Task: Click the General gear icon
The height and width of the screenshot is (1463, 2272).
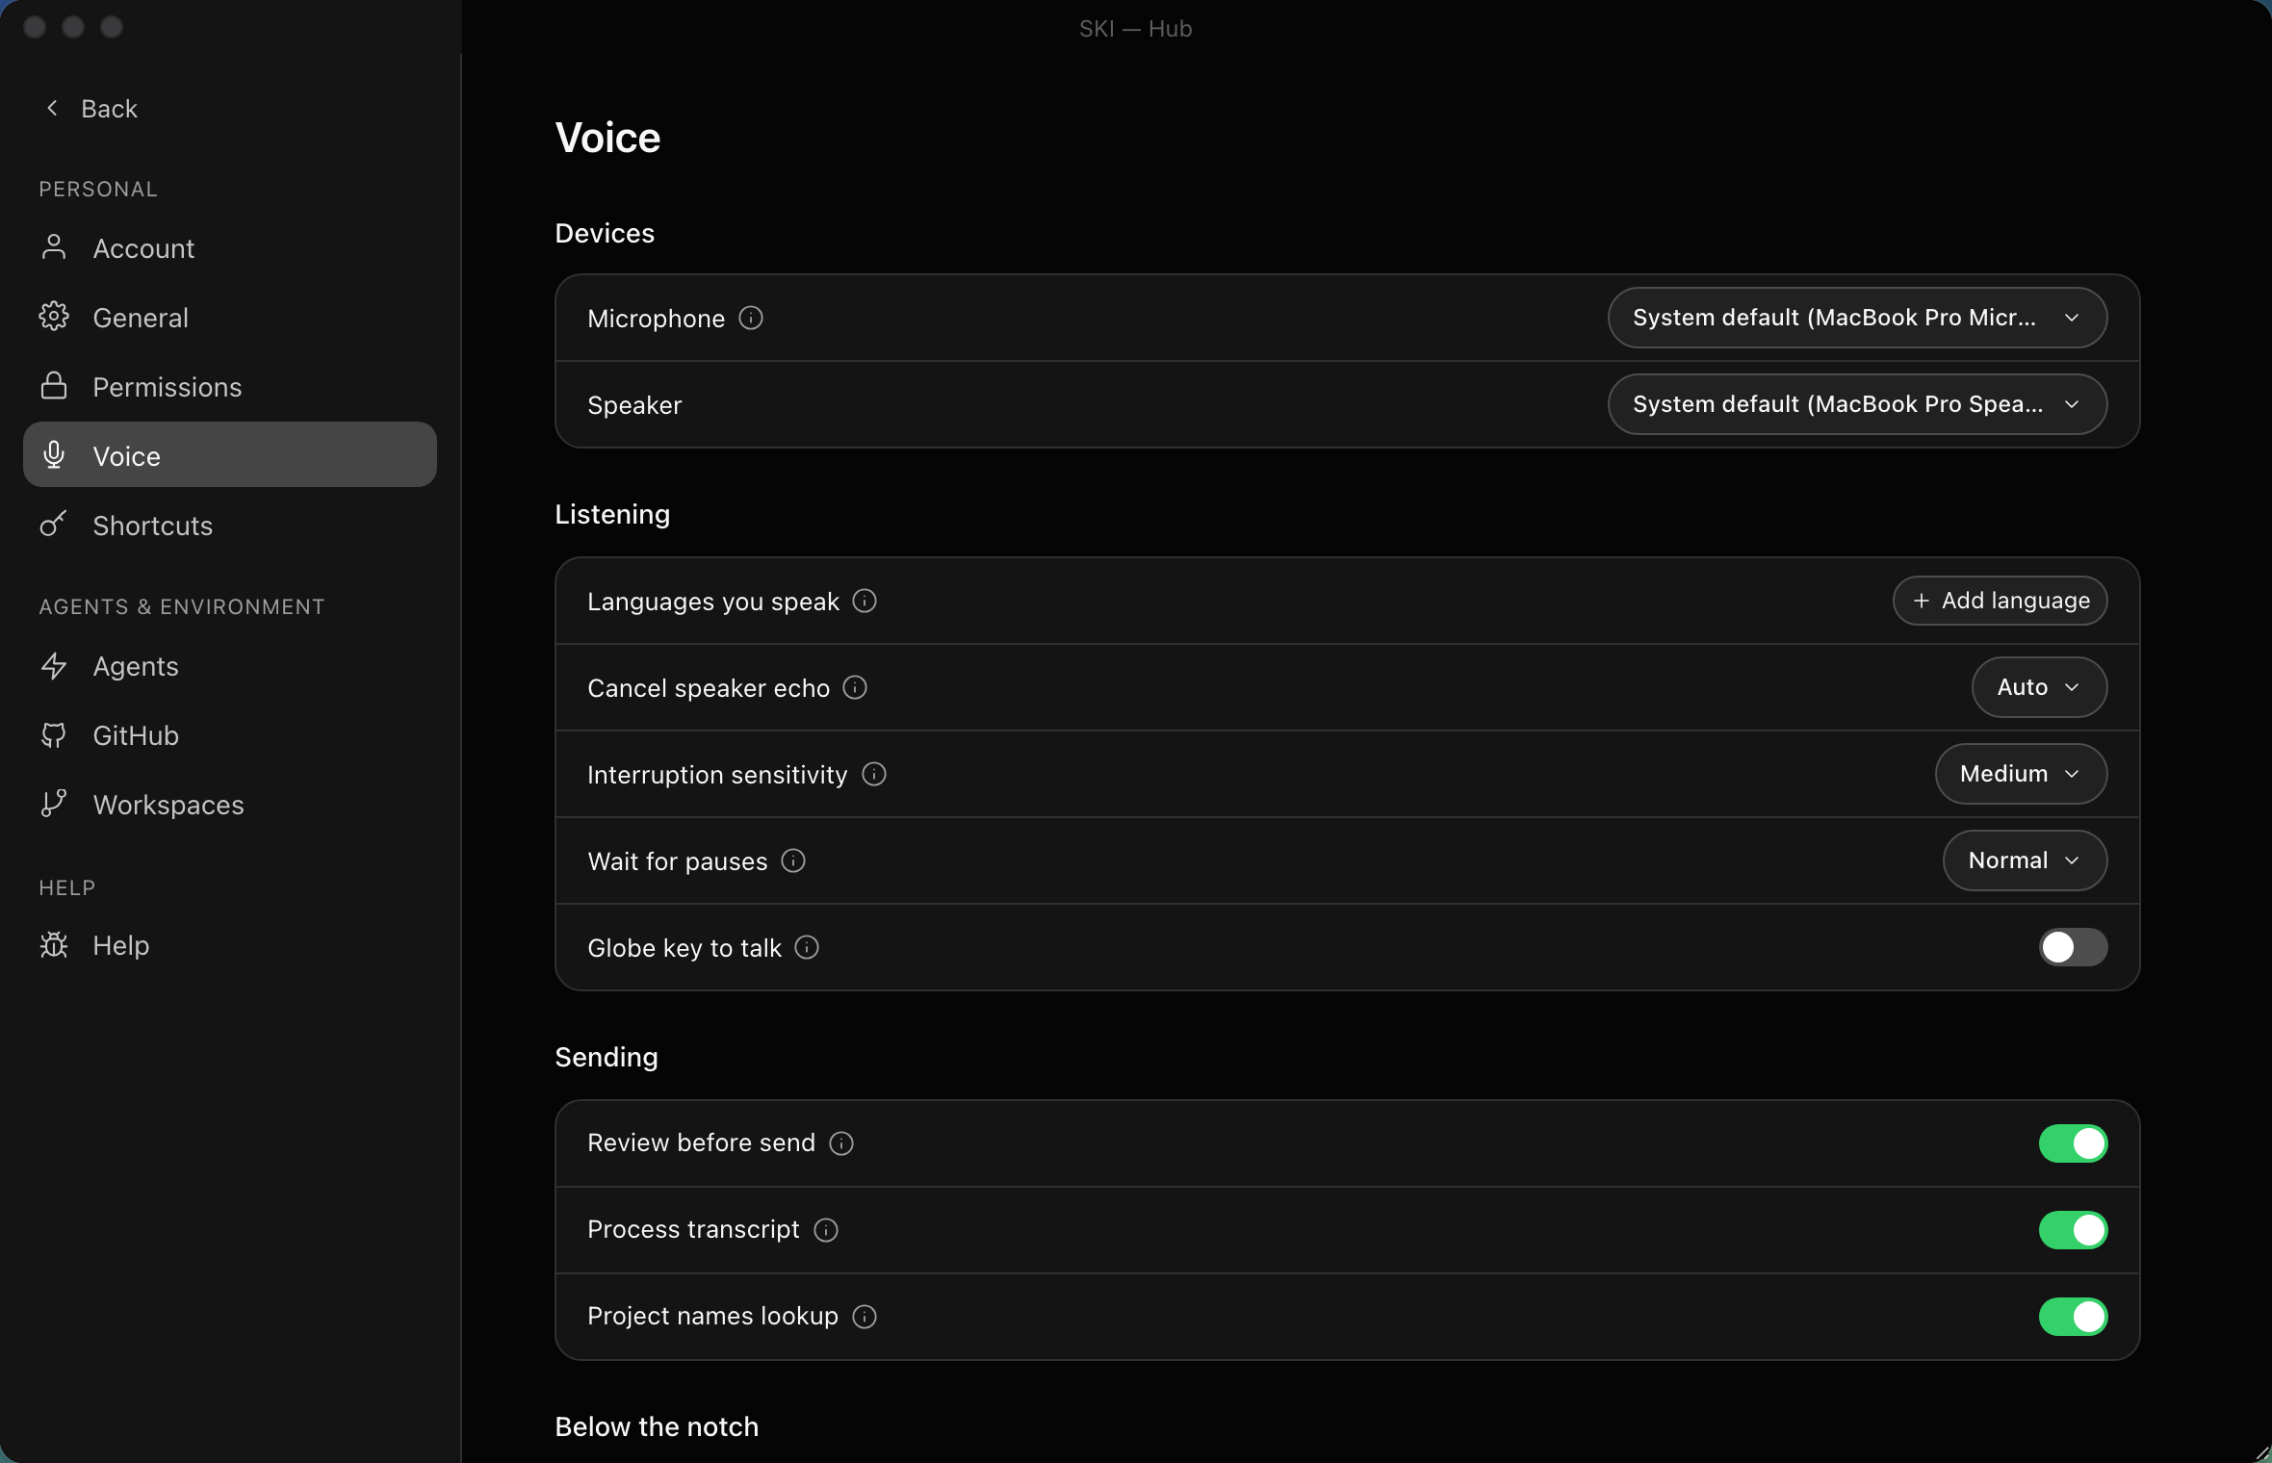Action: [54, 317]
